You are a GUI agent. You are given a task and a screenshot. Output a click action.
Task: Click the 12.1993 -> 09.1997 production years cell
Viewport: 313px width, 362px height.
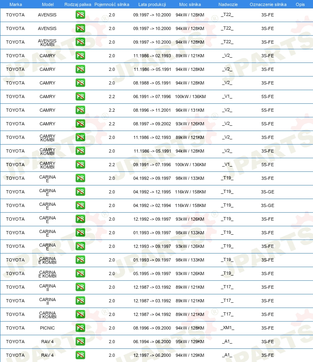click(152, 246)
